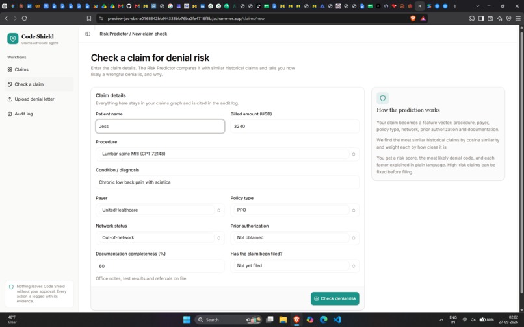The image size is (524, 327).
Task: Open Brave Shields lion icon
Action: [x=413, y=18]
